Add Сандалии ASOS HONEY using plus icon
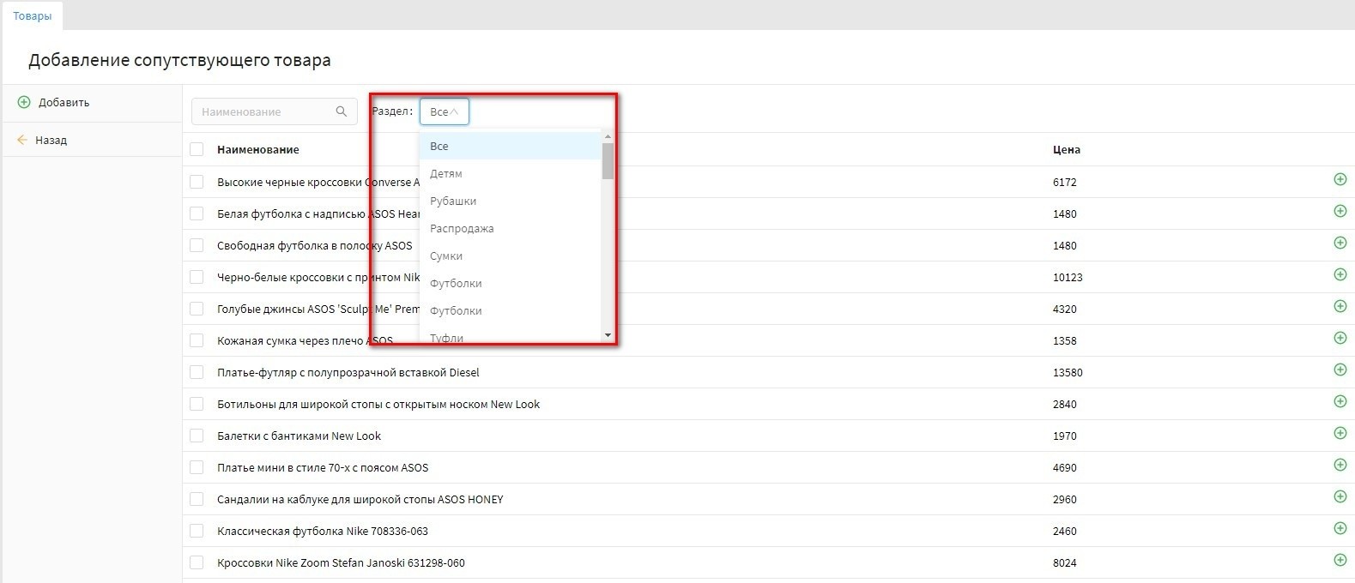 click(x=1340, y=497)
